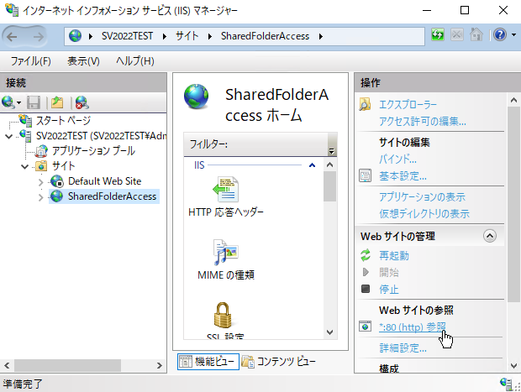Open the ファイル(F) menu
Image resolution: width=521 pixels, height=392 pixels.
point(31,61)
